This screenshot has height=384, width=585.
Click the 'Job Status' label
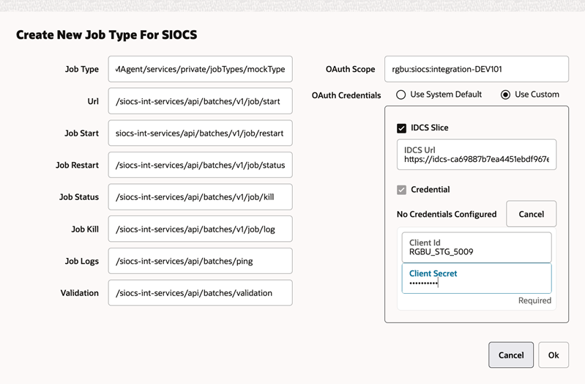point(79,197)
